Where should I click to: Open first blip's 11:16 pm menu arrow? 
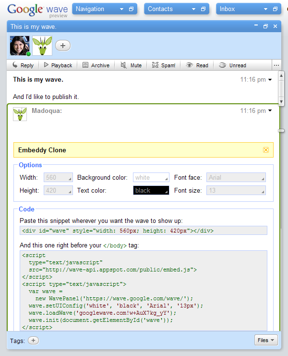(x=270, y=80)
